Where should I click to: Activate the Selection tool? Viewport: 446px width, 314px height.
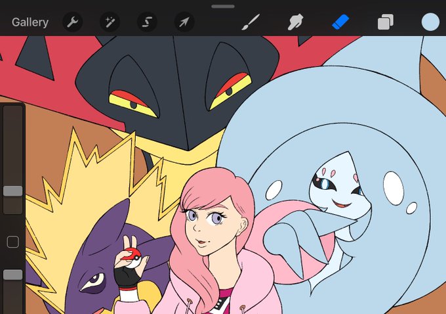[147, 22]
